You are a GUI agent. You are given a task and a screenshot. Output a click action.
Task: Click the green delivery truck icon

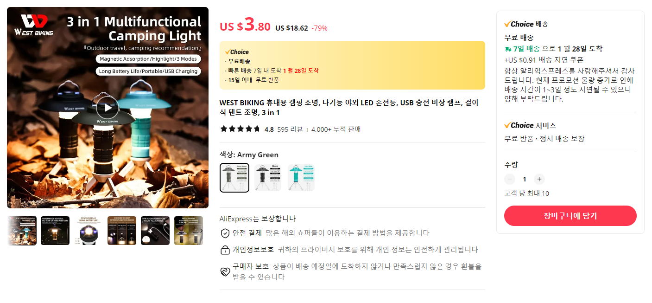click(x=508, y=49)
